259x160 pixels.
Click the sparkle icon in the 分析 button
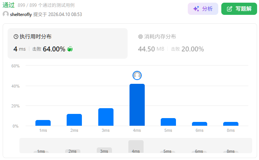click(196, 9)
